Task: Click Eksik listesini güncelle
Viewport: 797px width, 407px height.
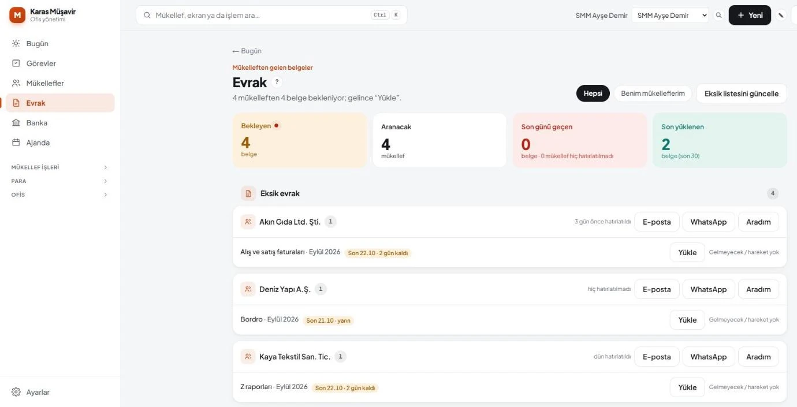Action: coord(742,94)
